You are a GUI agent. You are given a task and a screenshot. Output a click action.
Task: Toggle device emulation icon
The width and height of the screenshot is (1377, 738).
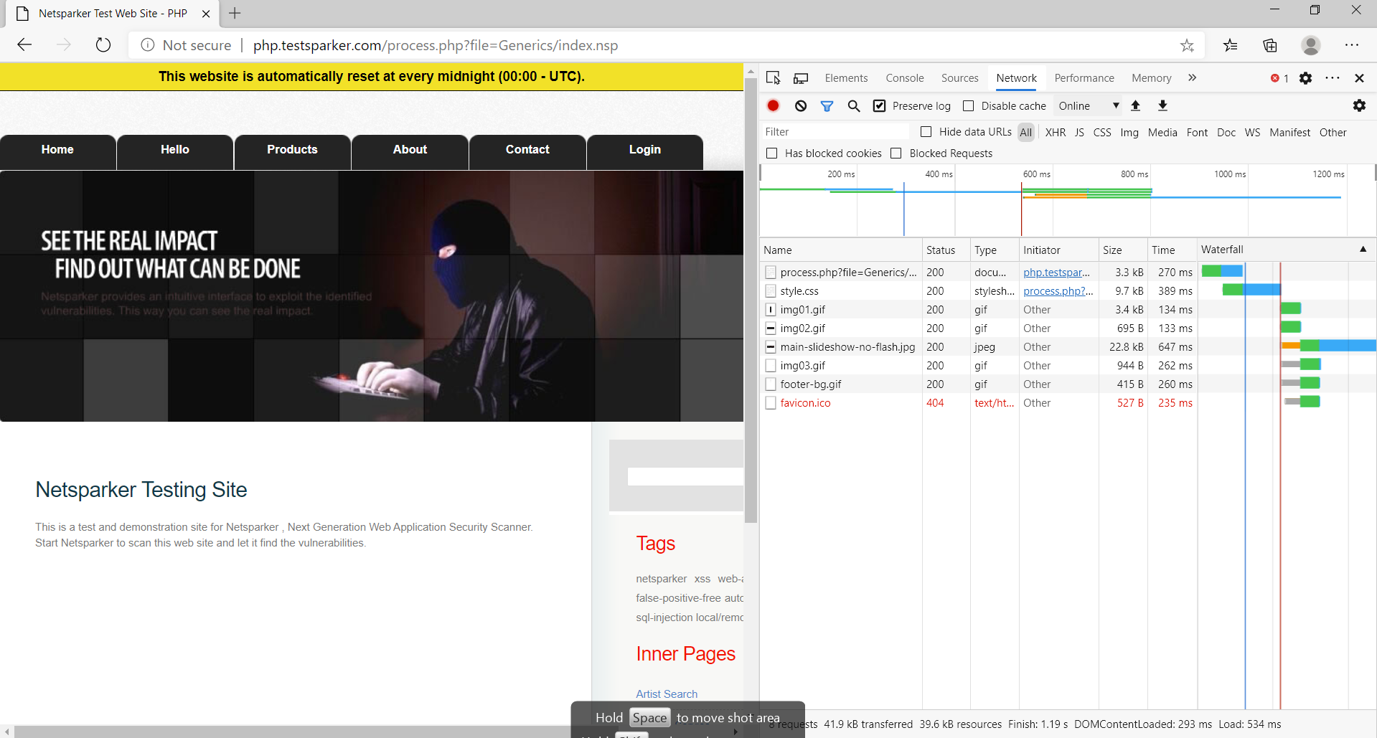(x=801, y=77)
